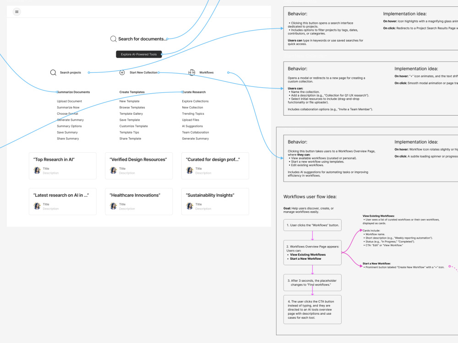458x343 pixels.
Task: Open the "Sustainability Insights" card title
Action: point(210,195)
